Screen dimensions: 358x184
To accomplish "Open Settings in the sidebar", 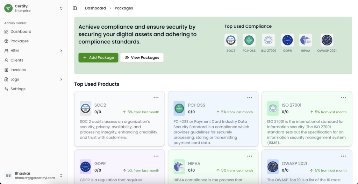I will point(34,89).
